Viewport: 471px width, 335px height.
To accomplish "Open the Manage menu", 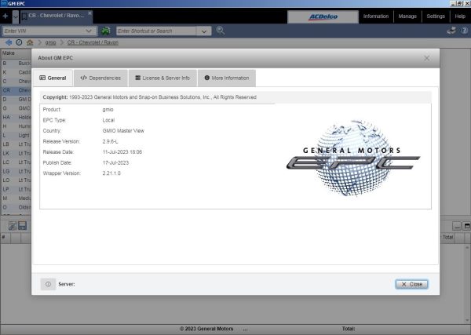I will (407, 16).
